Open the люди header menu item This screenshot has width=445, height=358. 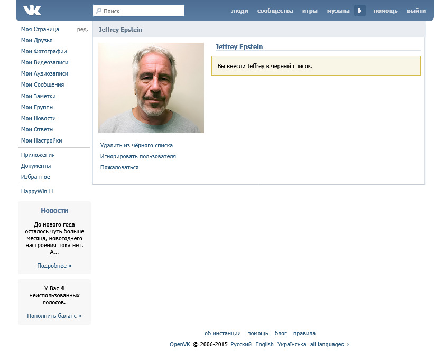pos(239,11)
